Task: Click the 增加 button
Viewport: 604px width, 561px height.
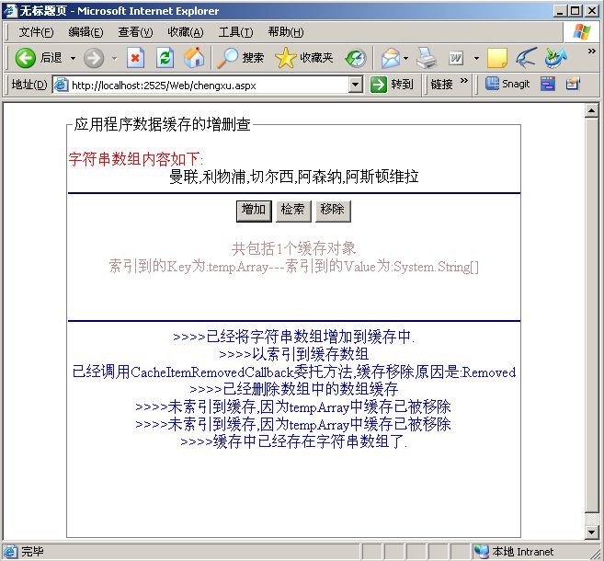Action: coord(254,211)
